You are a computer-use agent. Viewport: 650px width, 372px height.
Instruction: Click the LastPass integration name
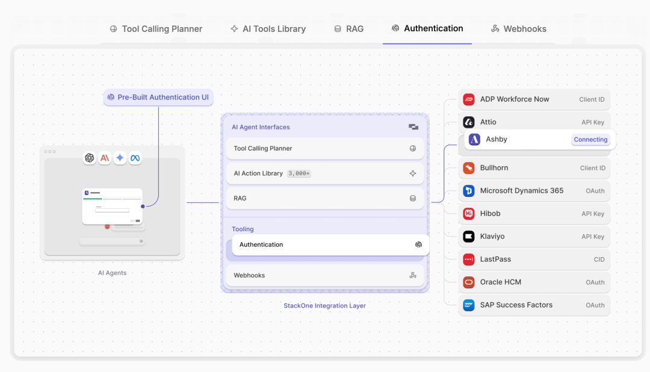[x=495, y=259]
